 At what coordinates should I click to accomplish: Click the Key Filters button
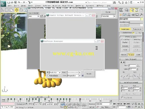[x=106, y=107]
